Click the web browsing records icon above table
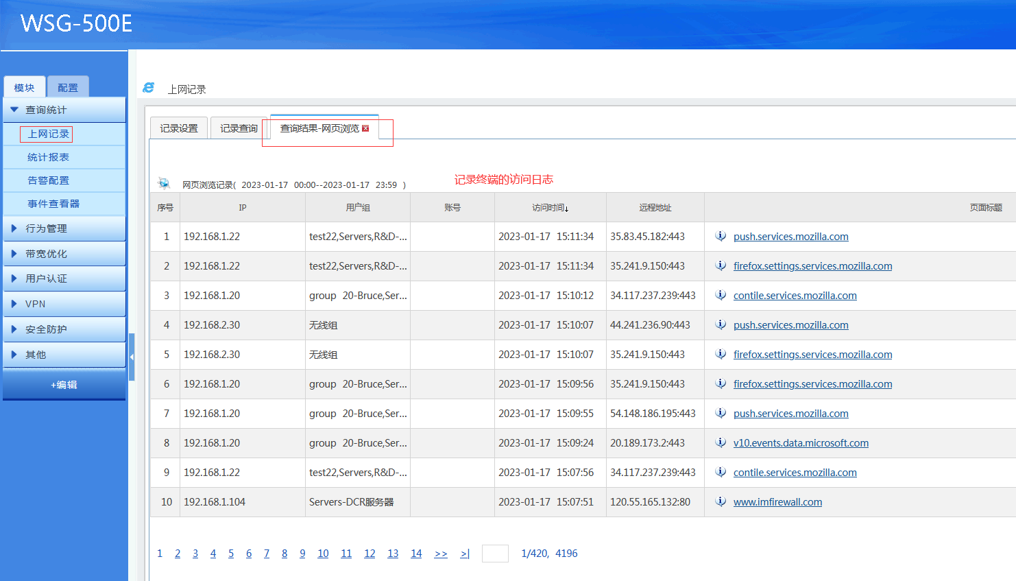Image resolution: width=1016 pixels, height=581 pixels. click(164, 183)
